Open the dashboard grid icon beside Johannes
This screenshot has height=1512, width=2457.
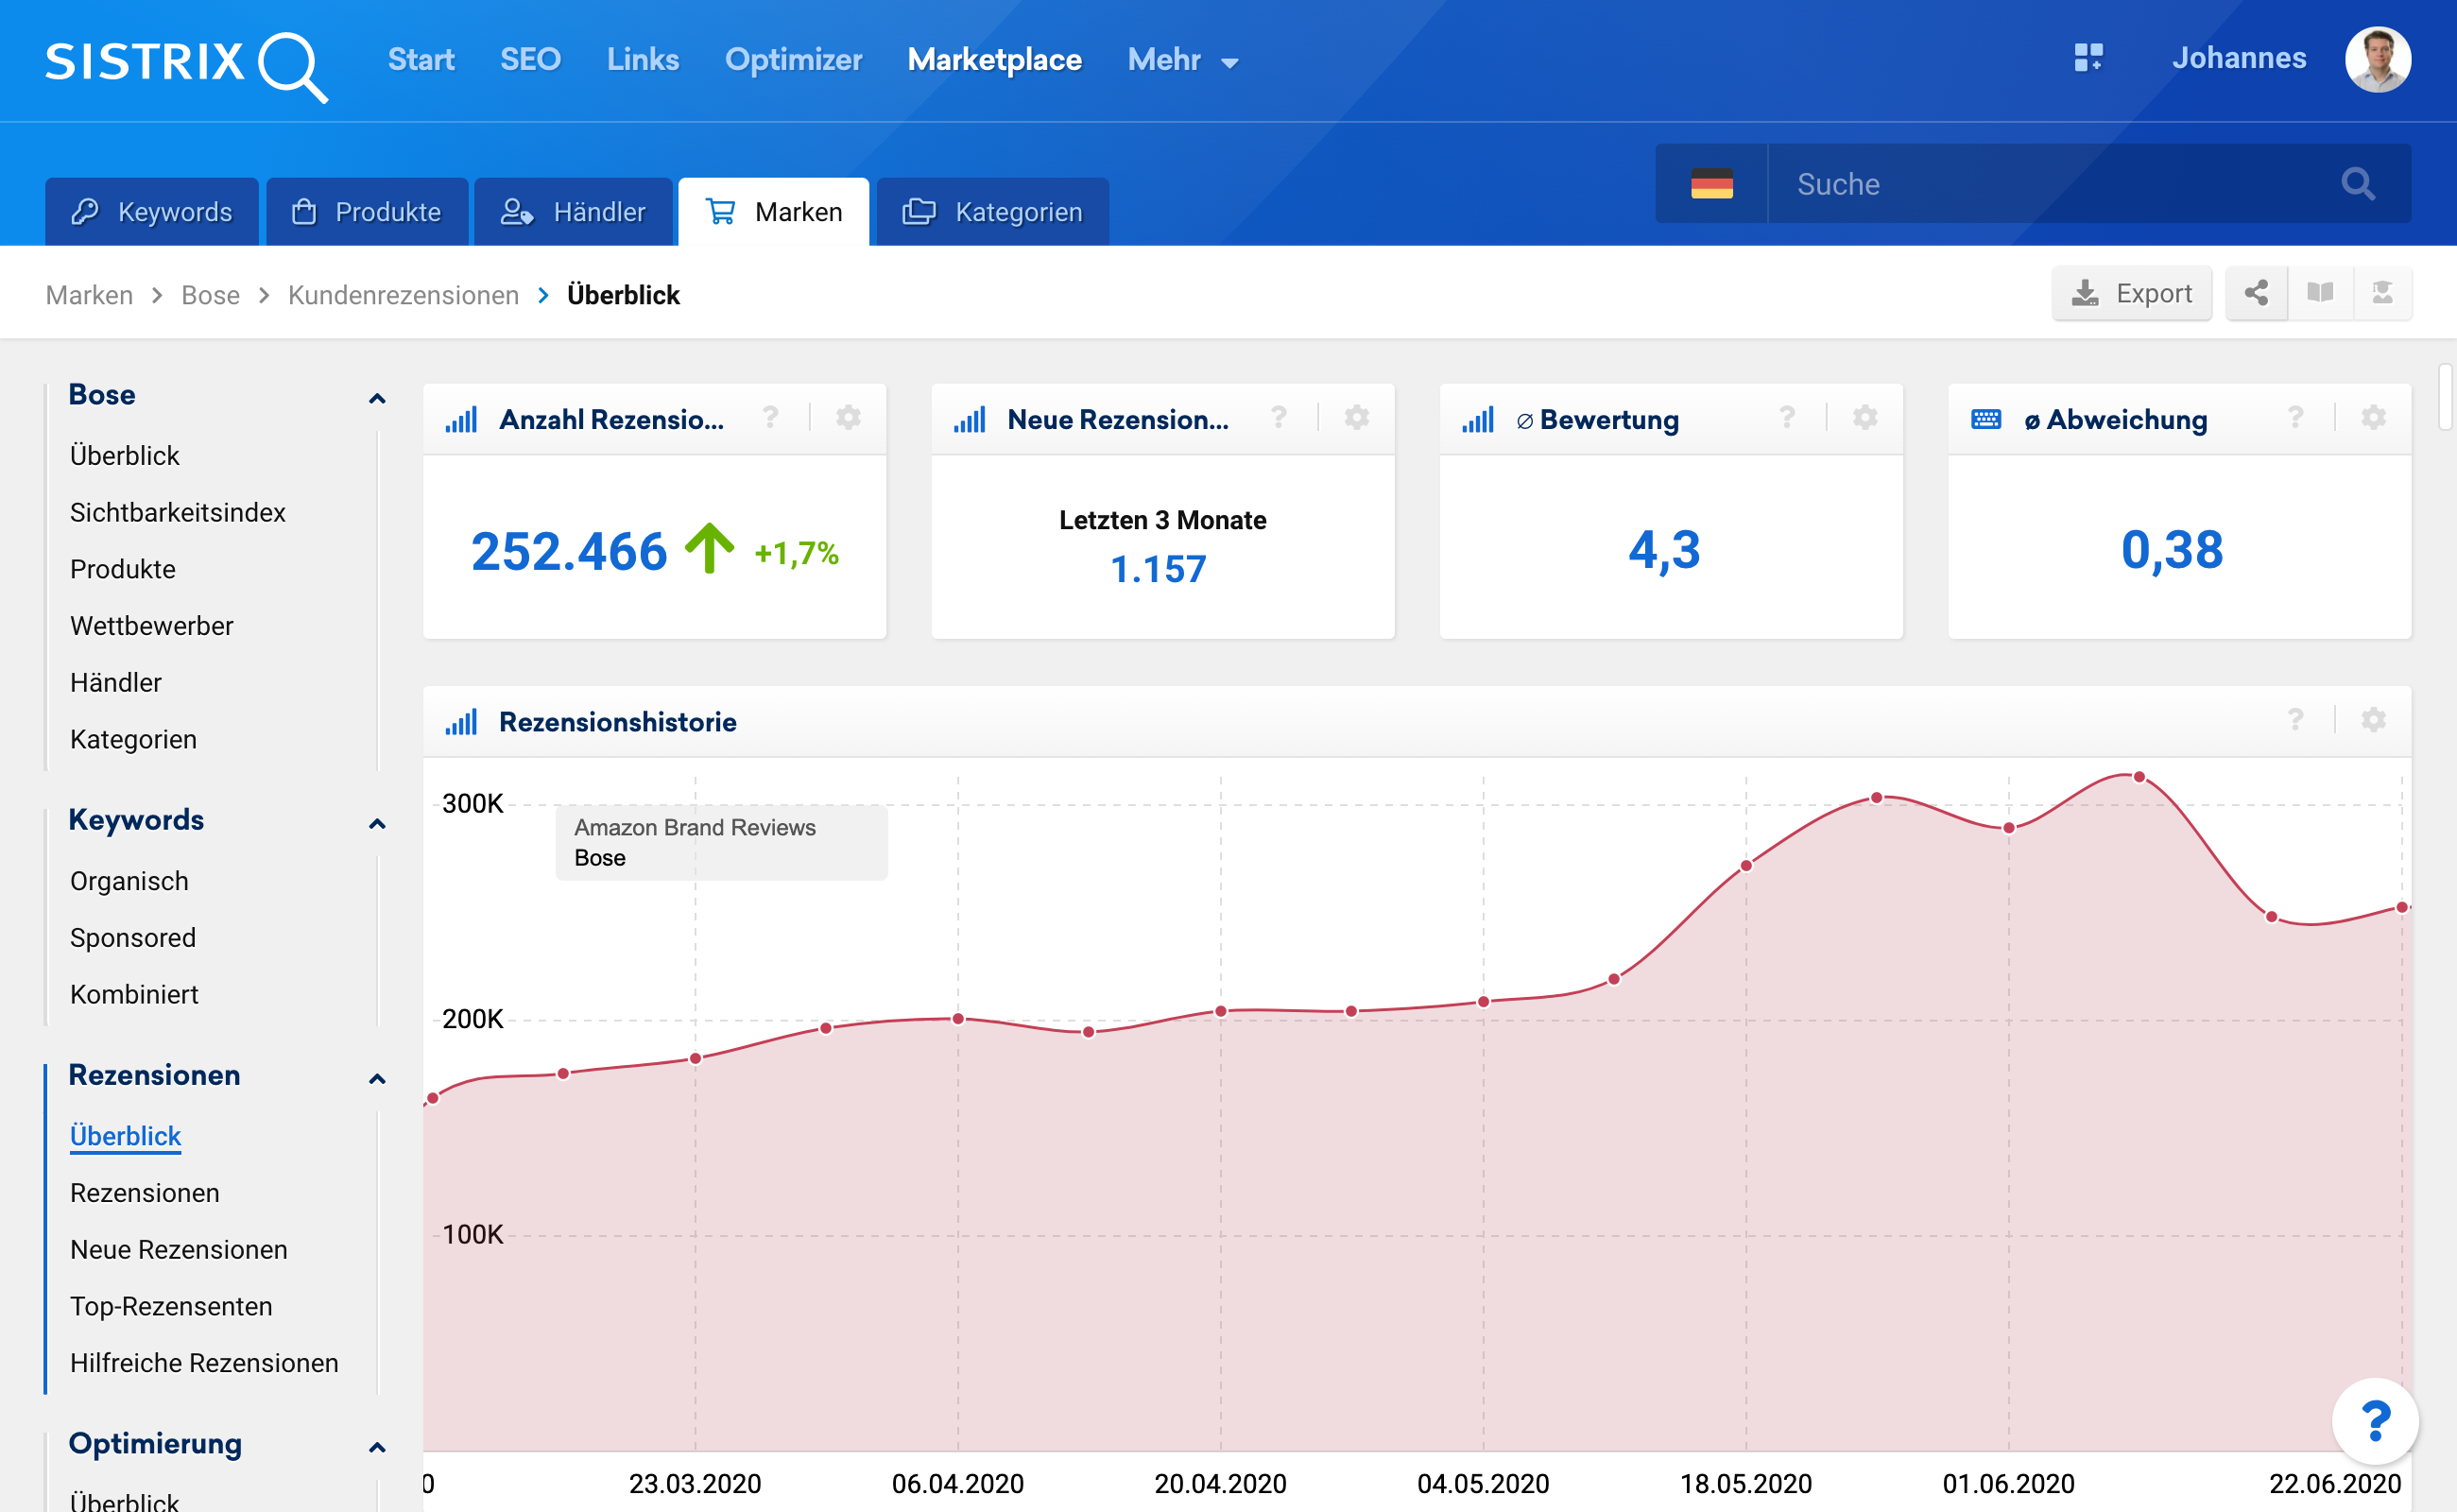click(x=2088, y=58)
